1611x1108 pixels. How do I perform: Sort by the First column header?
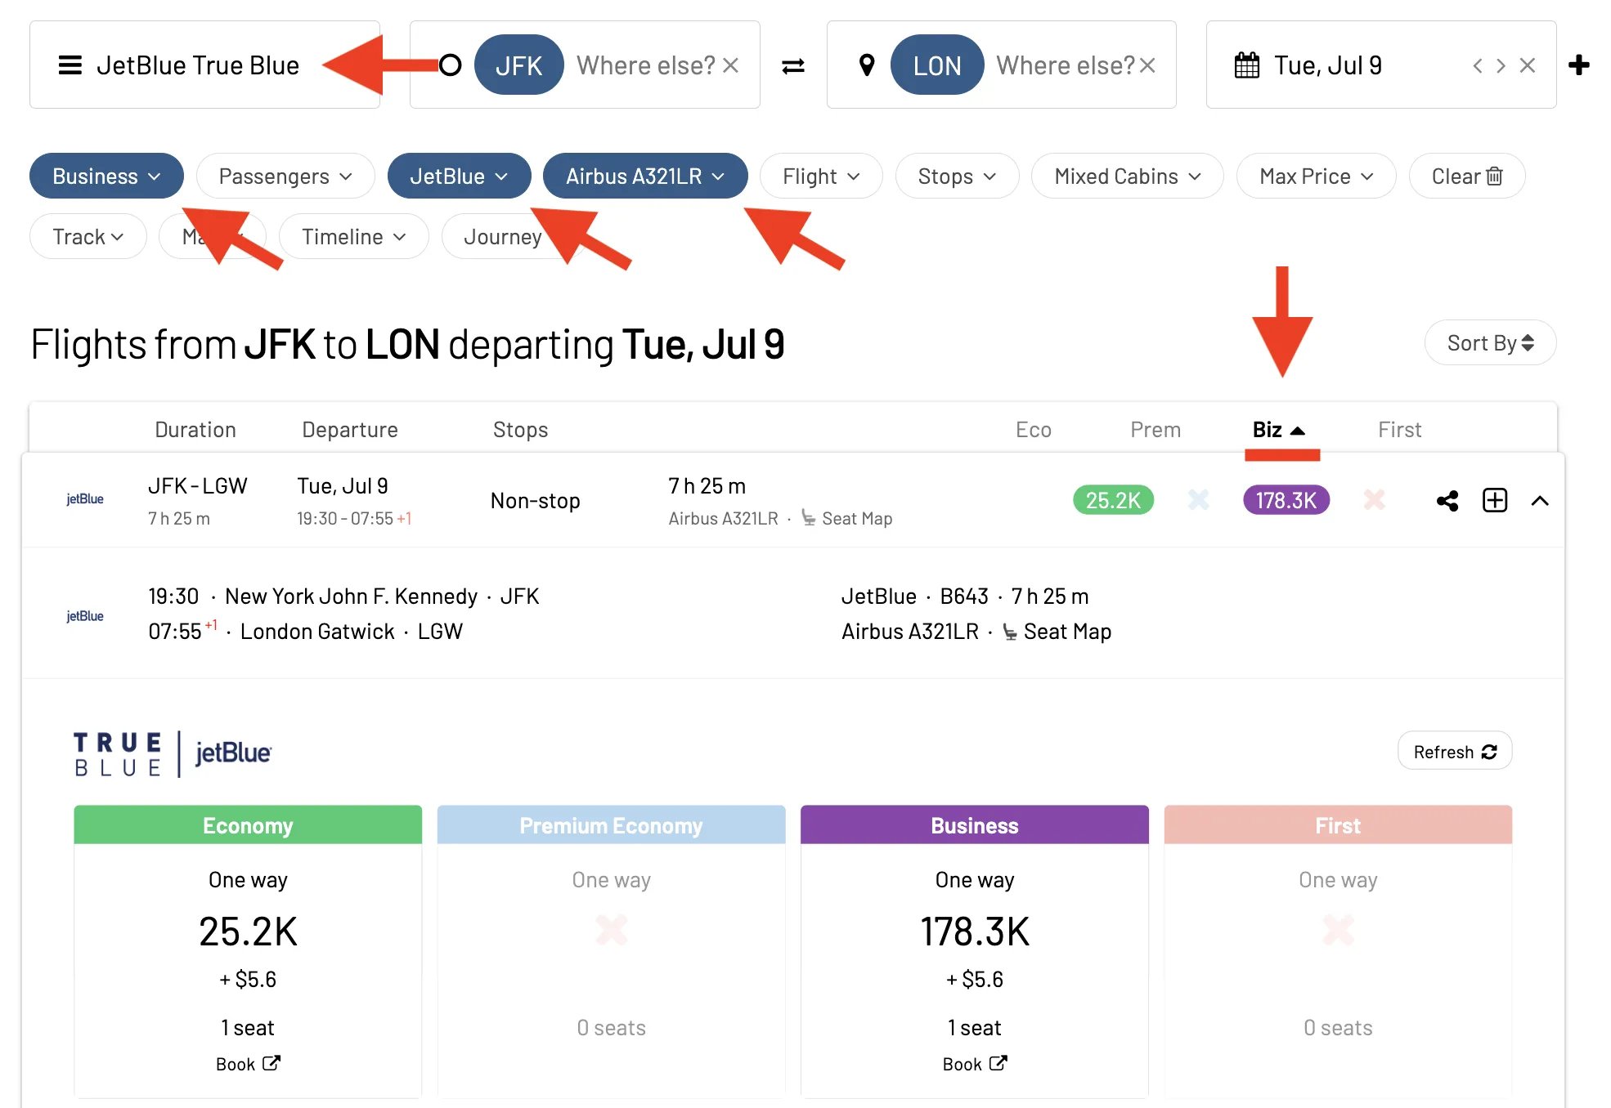tap(1400, 429)
